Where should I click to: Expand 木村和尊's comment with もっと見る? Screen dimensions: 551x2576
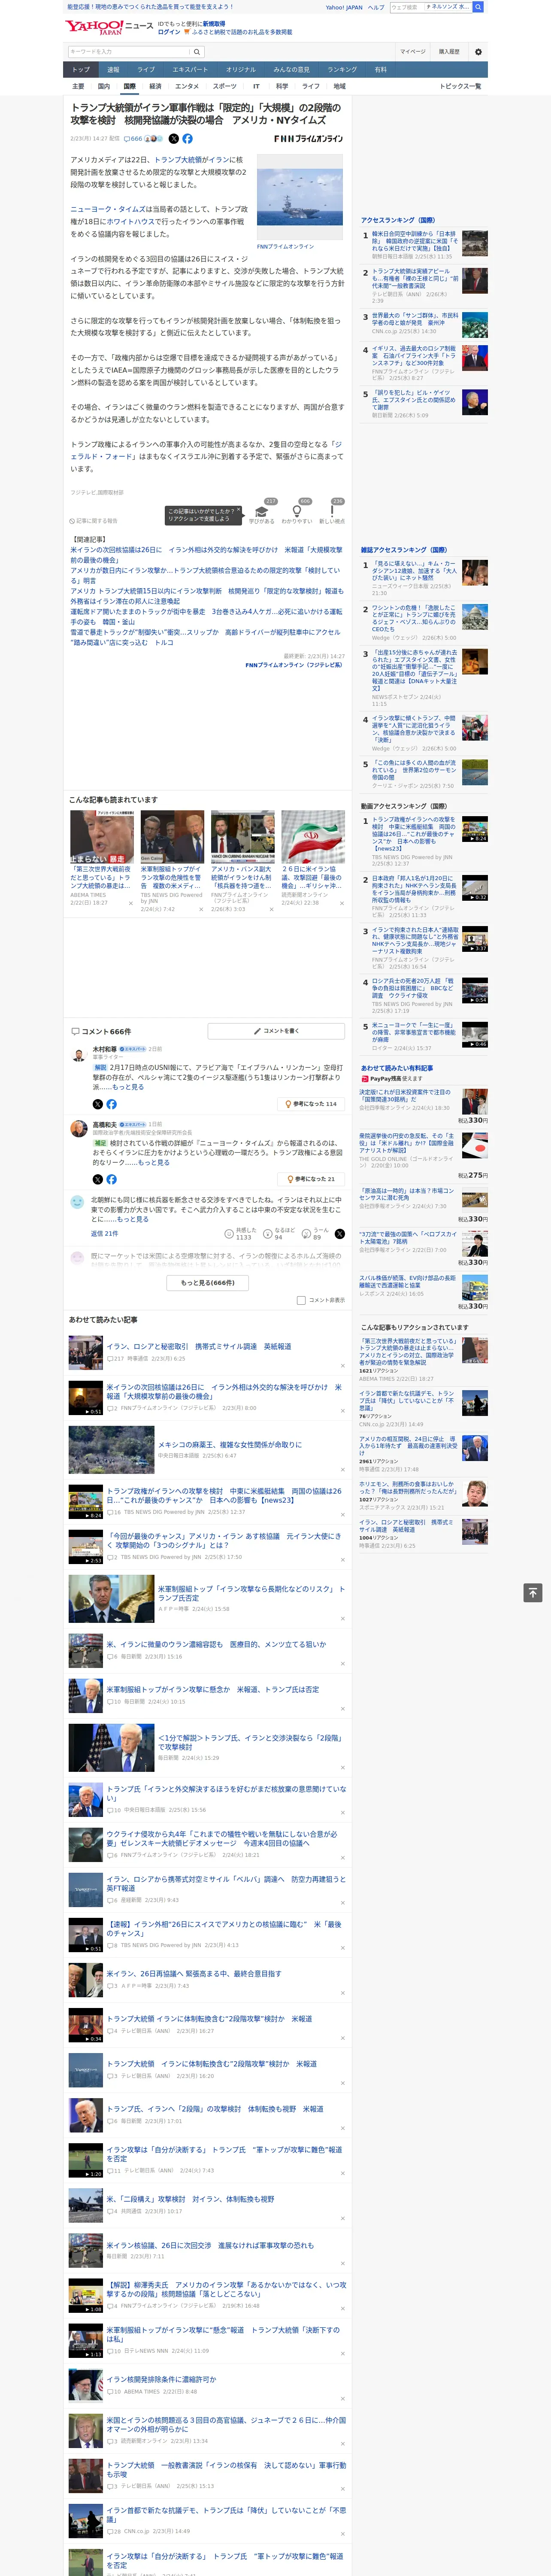(x=128, y=1087)
